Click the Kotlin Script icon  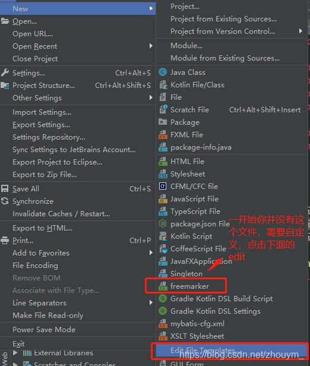point(163,236)
